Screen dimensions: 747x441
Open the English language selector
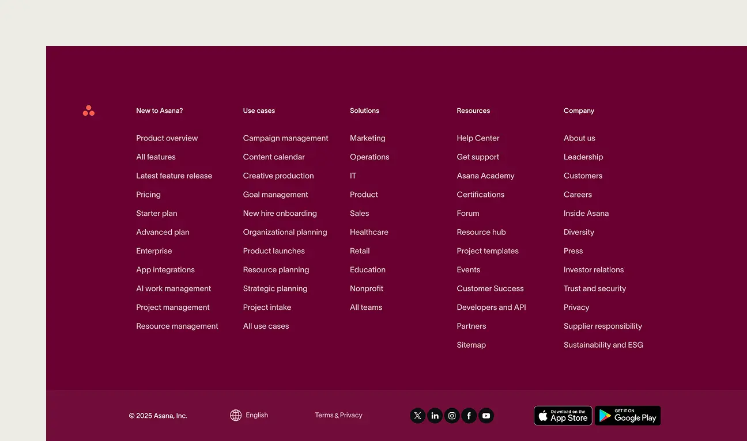(256, 415)
